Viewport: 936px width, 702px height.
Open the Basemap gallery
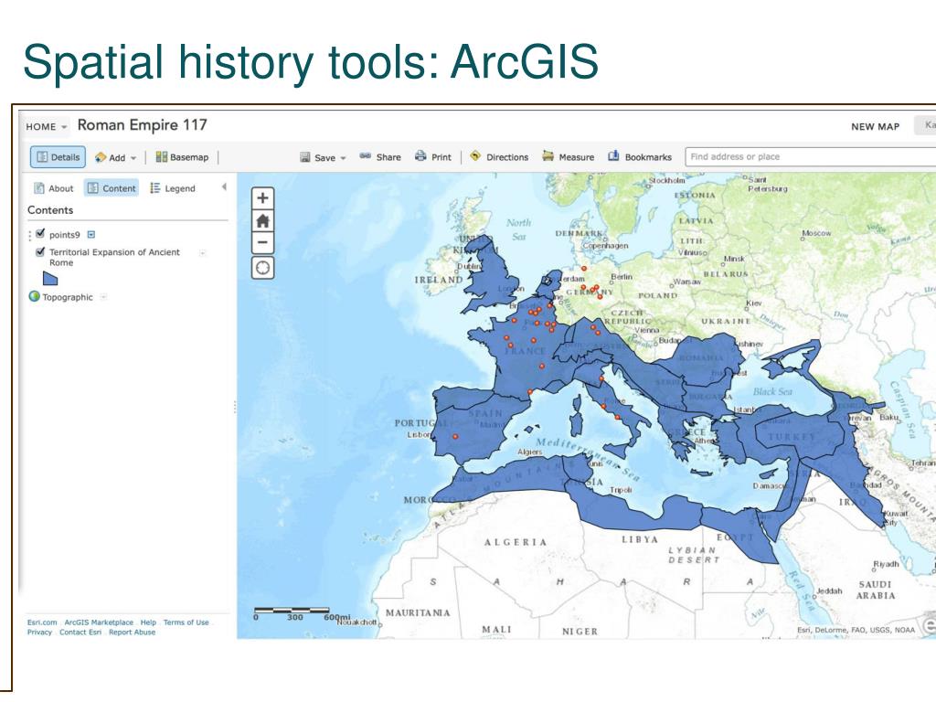182,157
